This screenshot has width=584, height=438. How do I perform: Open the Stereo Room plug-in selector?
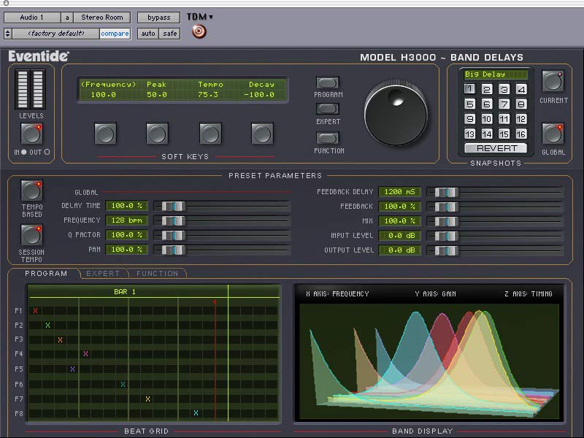pos(102,18)
